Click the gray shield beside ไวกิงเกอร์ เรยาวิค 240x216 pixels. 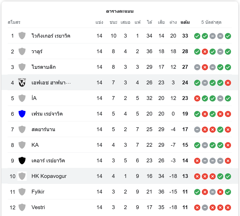[22, 36]
